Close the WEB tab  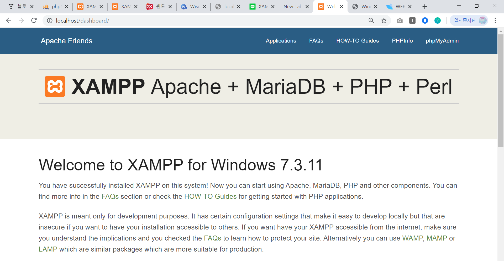[410, 7]
